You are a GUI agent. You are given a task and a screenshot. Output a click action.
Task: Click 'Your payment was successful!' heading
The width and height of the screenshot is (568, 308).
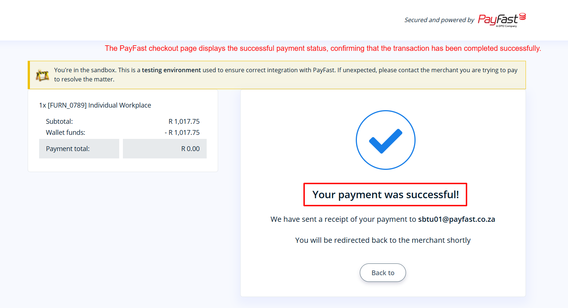[x=386, y=195]
